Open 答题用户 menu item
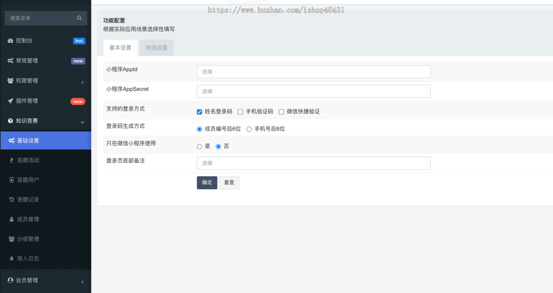553x293 pixels. pyautogui.click(x=46, y=180)
